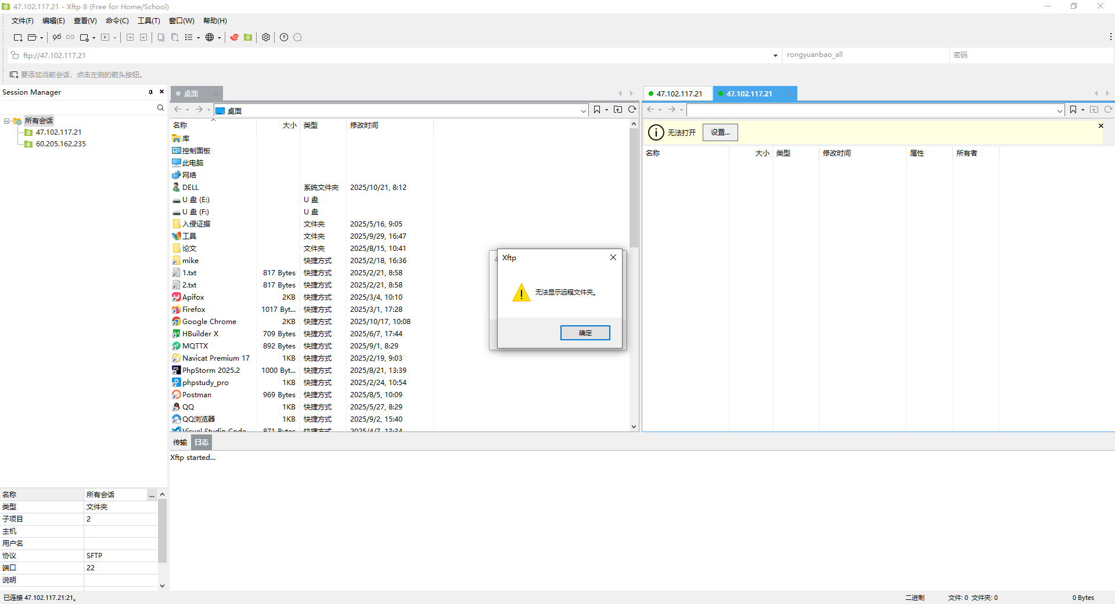Collapse the 所有会话 tree node
Viewport: 1115px width, 604px height.
click(6, 121)
